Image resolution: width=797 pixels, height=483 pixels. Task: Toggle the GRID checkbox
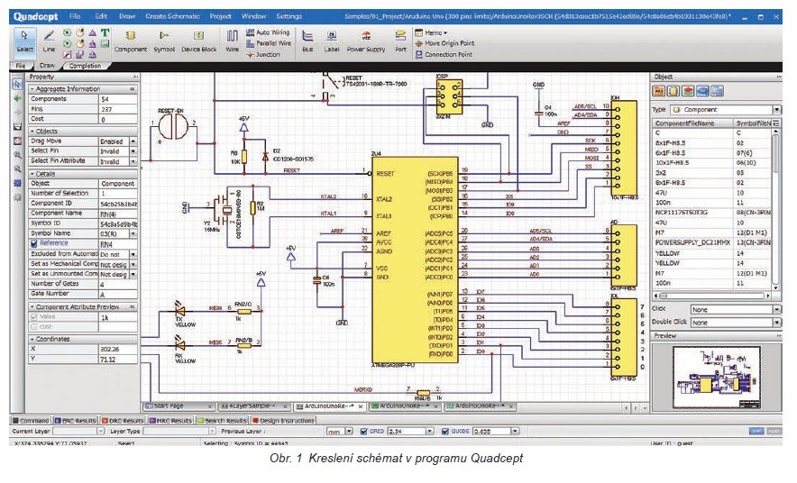coord(363,432)
